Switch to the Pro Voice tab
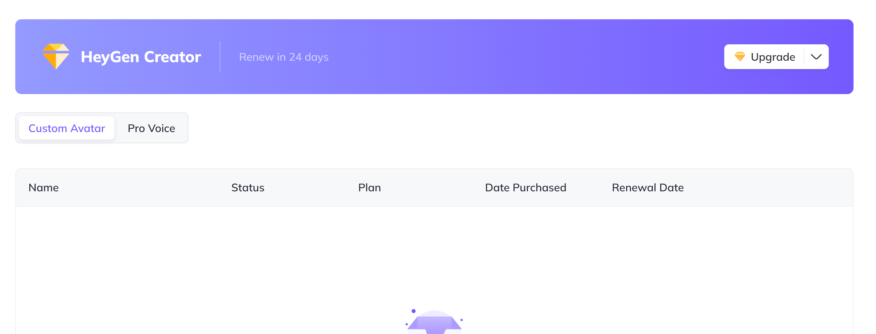 click(151, 128)
